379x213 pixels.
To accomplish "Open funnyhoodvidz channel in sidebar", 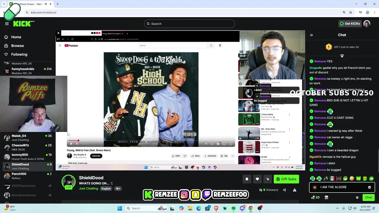I will (x=28, y=71).
